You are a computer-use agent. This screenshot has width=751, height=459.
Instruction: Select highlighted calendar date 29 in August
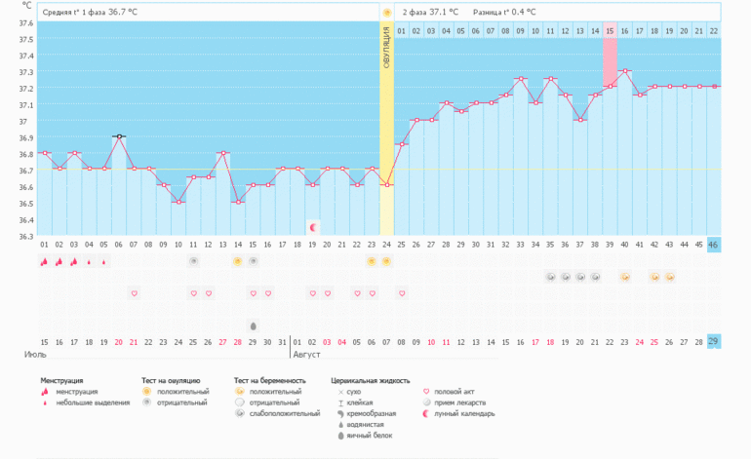(x=714, y=341)
